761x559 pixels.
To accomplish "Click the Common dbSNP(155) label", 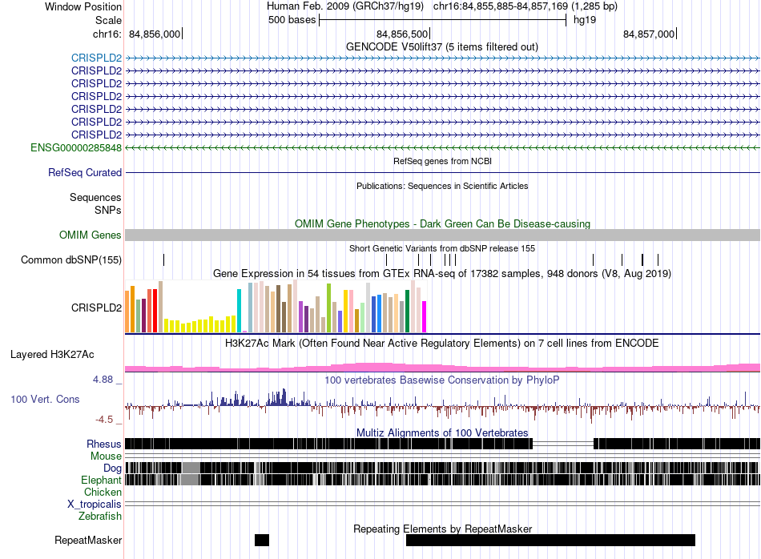I will pyautogui.click(x=71, y=259).
